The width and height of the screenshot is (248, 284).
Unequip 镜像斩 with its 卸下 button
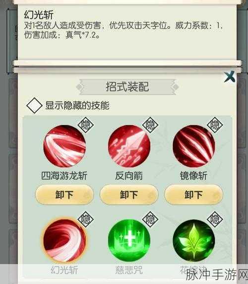(x=193, y=194)
